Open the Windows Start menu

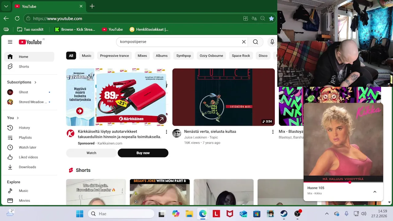pos(80,214)
